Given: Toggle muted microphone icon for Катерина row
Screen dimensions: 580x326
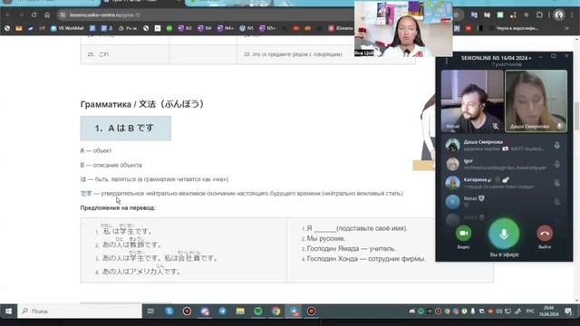Looking at the screenshot, I should click(556, 183).
